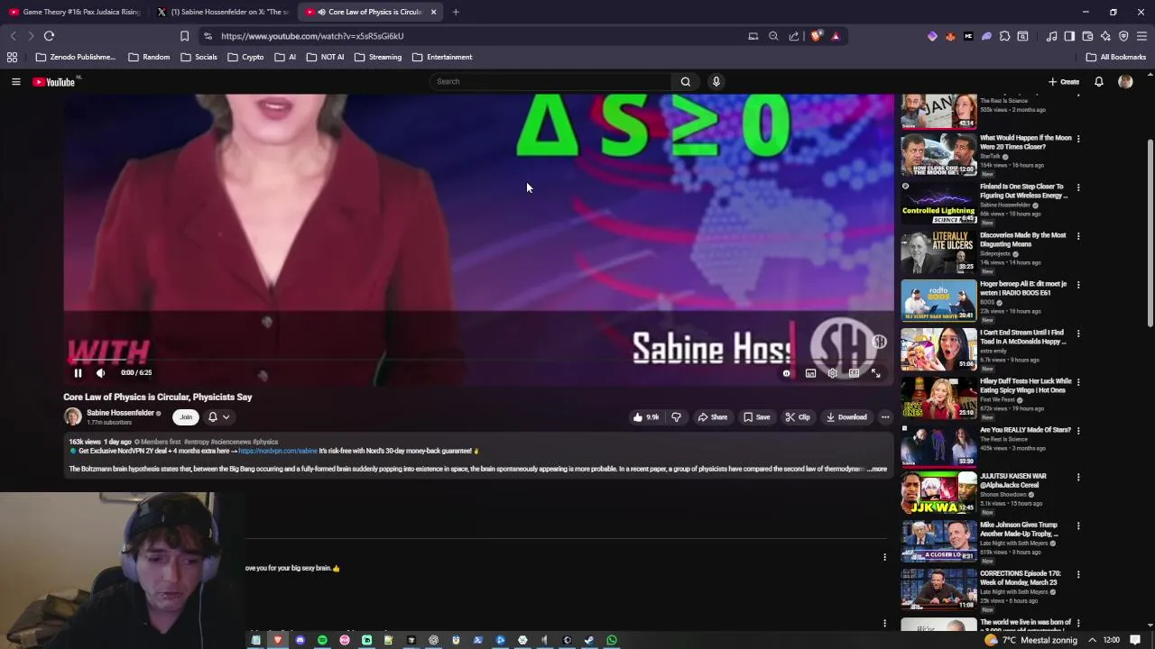Click the video progress bar
The width and height of the screenshot is (1155, 649).
[x=478, y=360]
